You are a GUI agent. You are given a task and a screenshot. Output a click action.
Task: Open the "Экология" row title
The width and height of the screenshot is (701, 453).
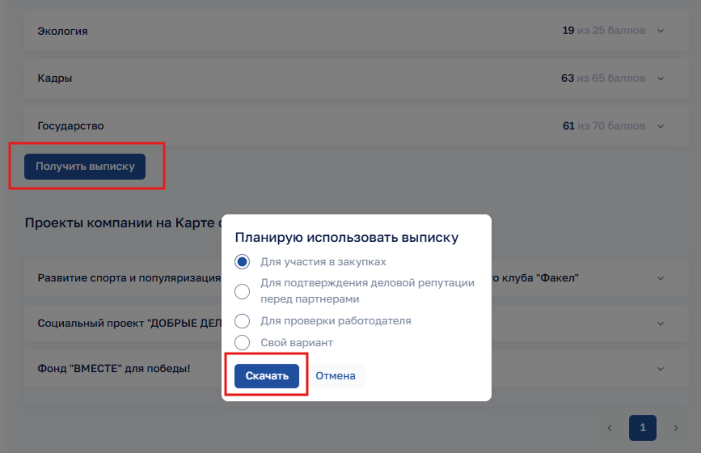(x=63, y=31)
